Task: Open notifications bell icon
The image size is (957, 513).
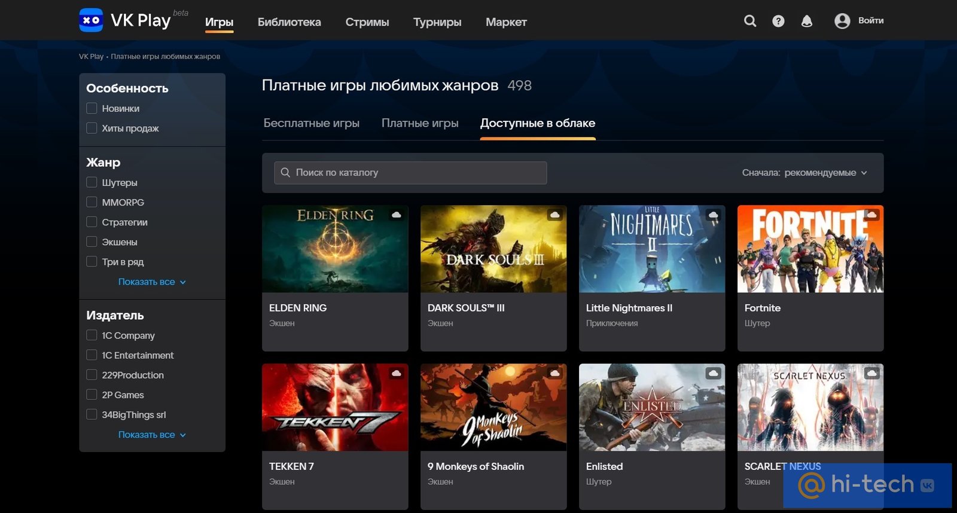Action: pyautogui.click(x=807, y=21)
